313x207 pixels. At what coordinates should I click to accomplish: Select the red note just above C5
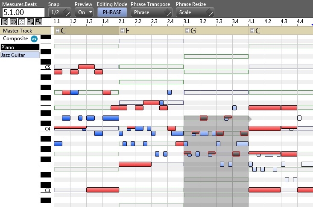[86, 67]
